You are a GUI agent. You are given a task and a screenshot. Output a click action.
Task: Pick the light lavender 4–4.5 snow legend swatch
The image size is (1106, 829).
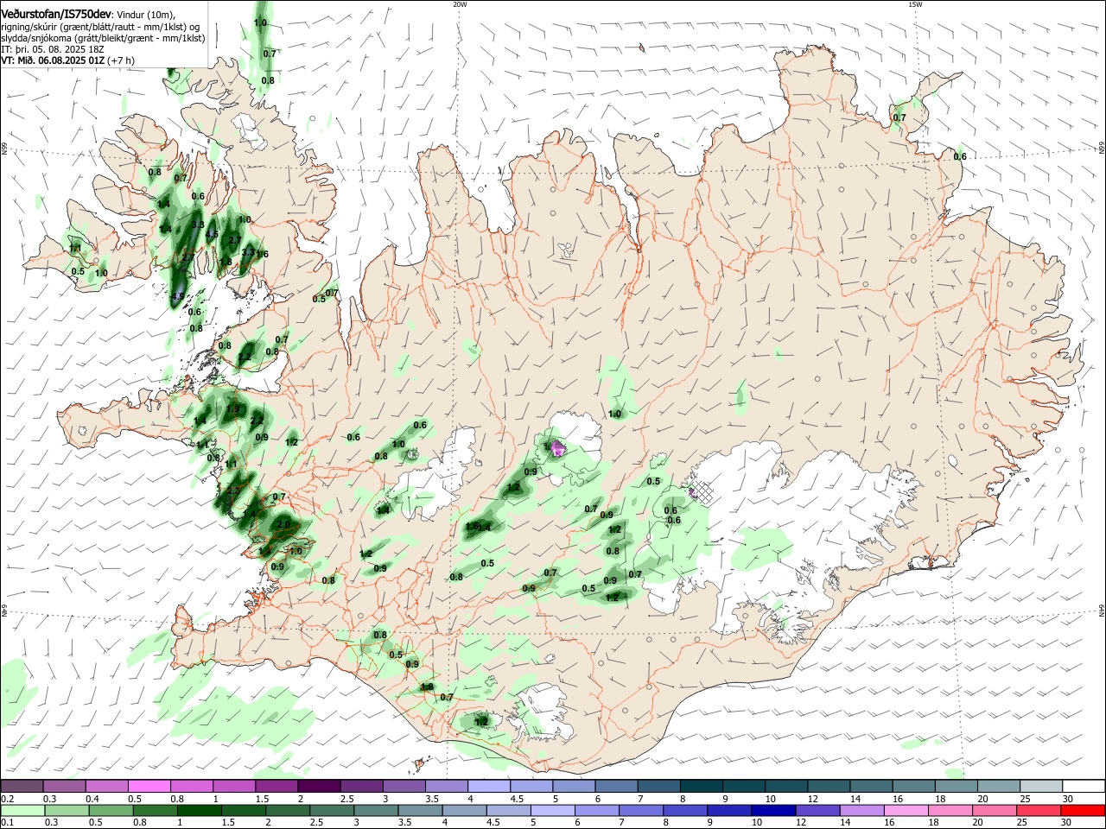tap(488, 787)
